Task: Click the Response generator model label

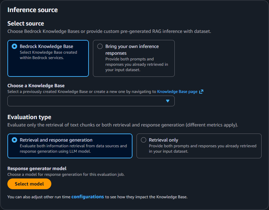Action: tap(37, 168)
